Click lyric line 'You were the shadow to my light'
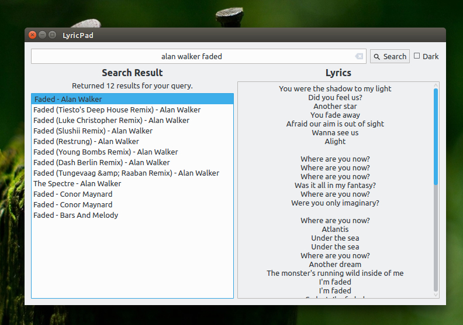Image resolution: width=463 pixels, height=325 pixels. [335, 89]
